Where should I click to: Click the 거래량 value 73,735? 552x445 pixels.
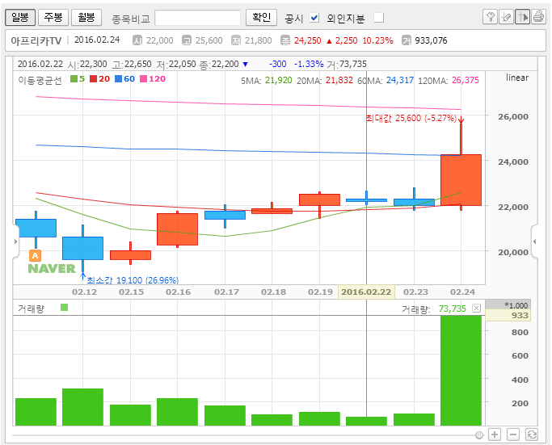[453, 309]
